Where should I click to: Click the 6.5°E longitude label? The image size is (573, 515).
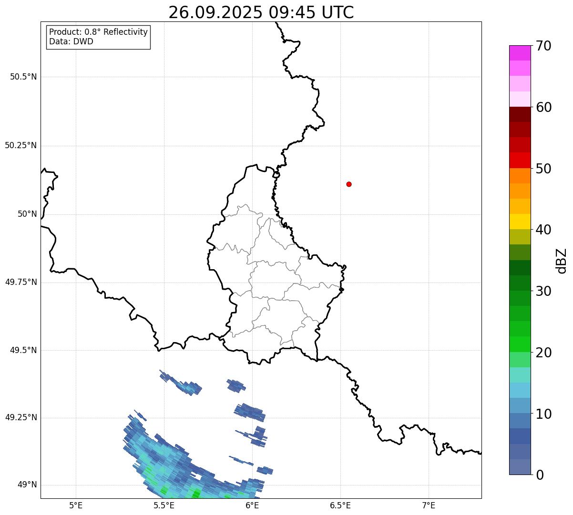click(340, 505)
